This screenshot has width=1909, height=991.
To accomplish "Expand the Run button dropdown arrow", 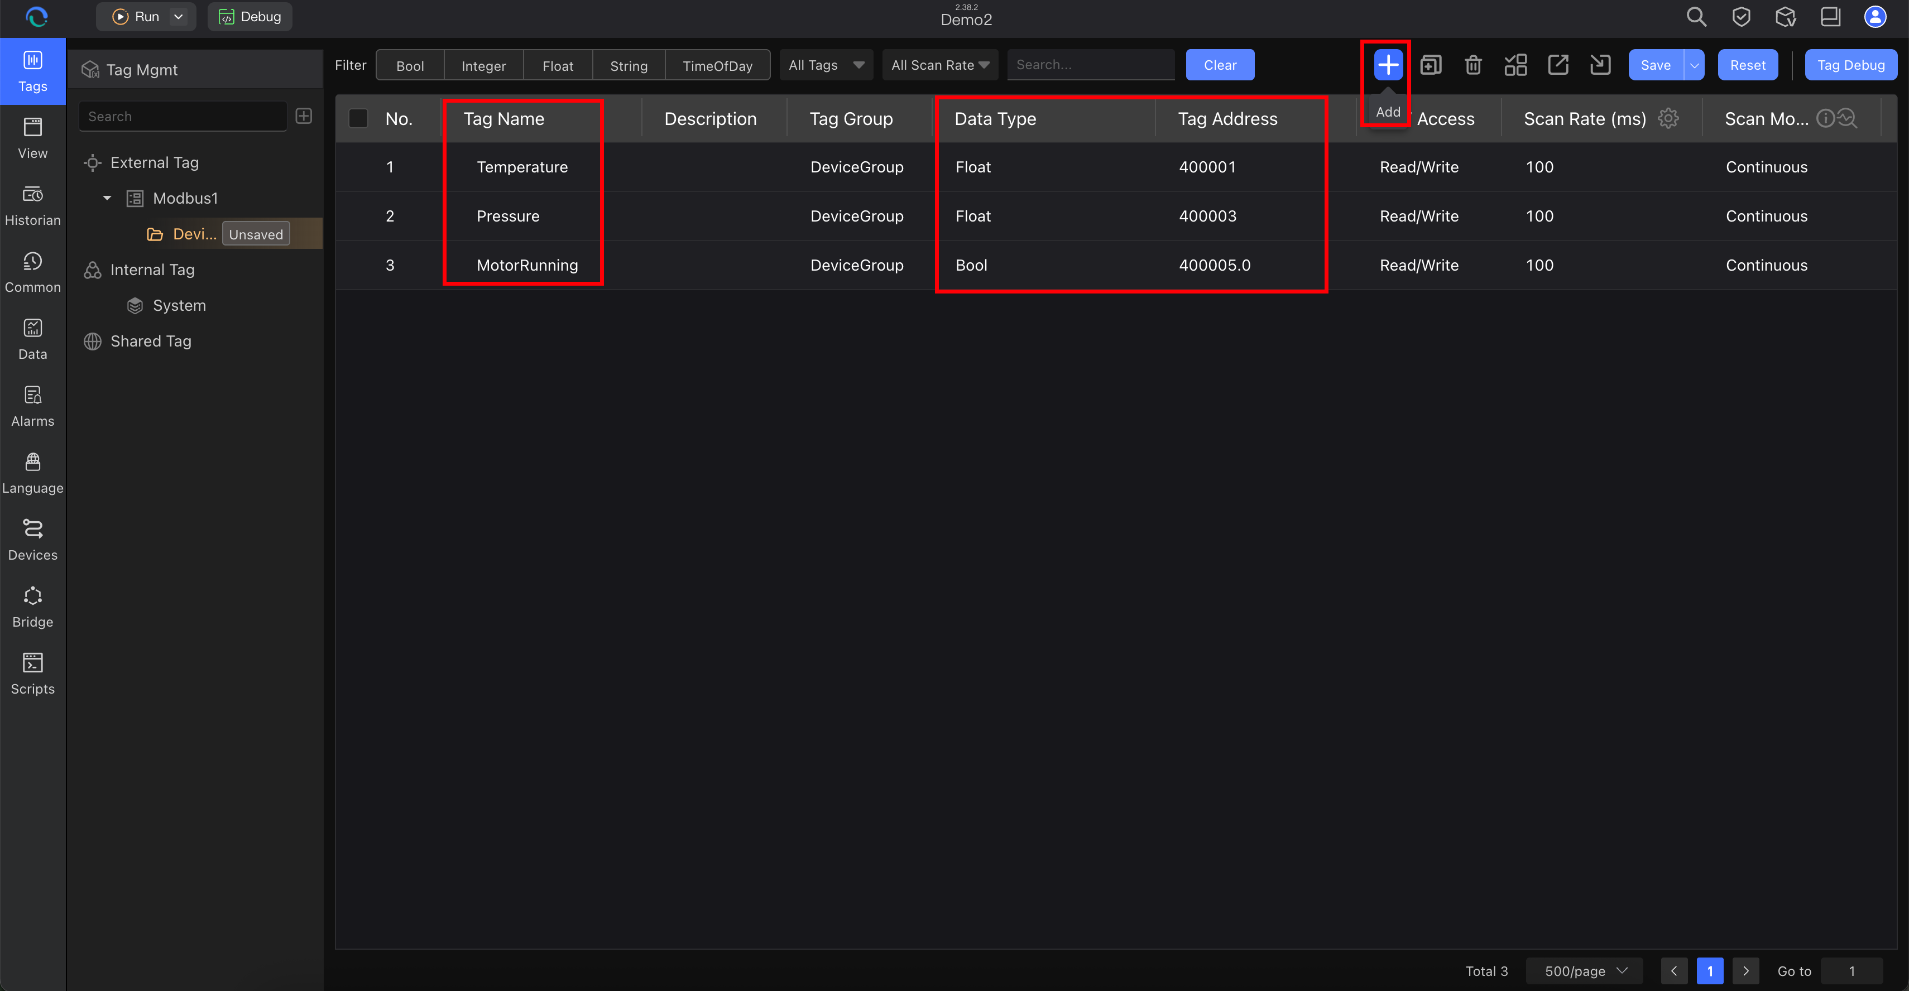I will click(x=179, y=17).
